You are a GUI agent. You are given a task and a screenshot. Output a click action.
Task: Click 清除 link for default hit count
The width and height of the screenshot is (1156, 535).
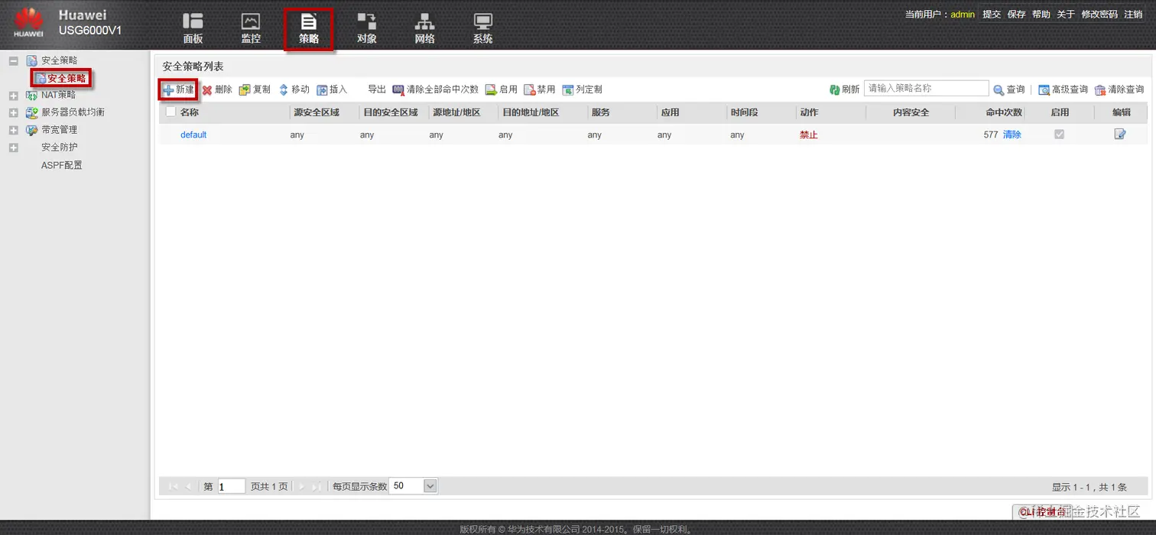tap(1011, 135)
